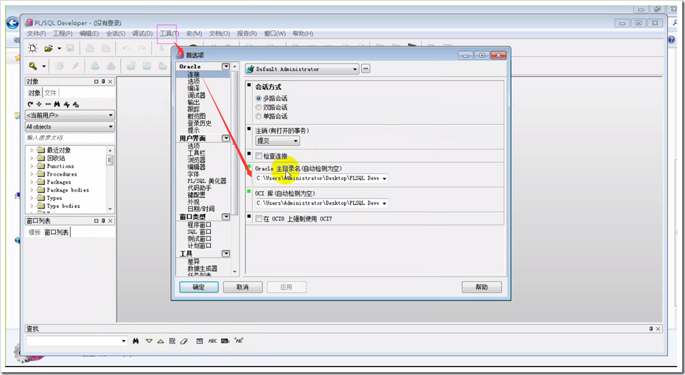Click the Log on key icon
This screenshot has height=375, width=685.
click(33, 66)
